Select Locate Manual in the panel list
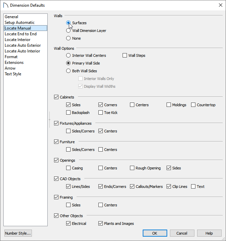Viewport: 226px width, 241px height. [26, 28]
